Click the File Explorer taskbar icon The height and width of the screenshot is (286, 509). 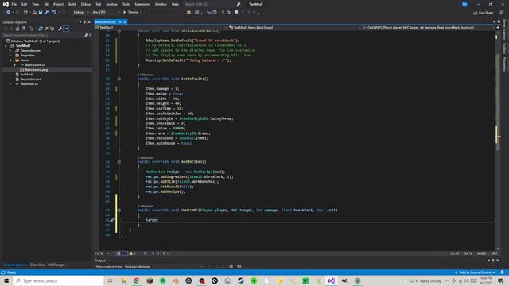click(124, 280)
